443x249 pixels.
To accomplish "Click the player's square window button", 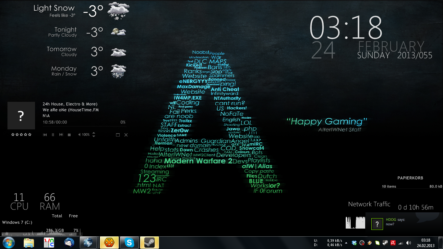I will click(x=118, y=135).
